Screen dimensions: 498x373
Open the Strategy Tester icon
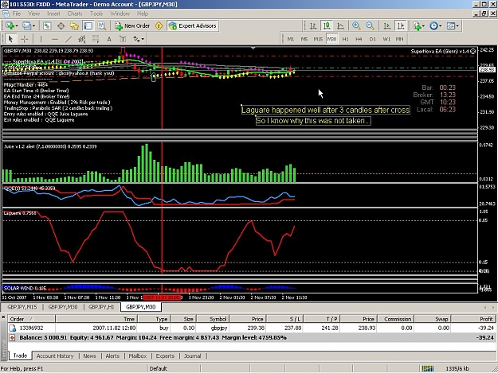[102, 26]
